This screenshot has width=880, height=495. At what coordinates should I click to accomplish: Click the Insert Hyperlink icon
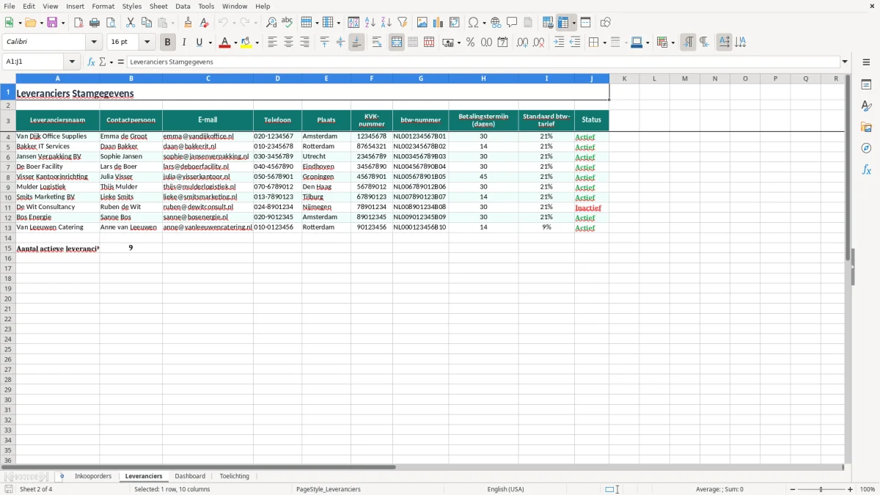(x=496, y=23)
